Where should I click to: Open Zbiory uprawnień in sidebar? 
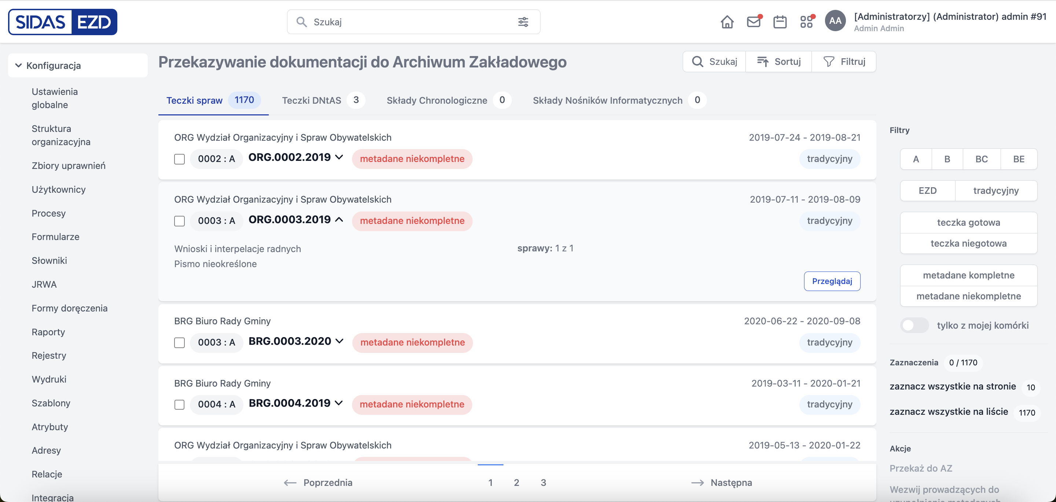coord(69,166)
